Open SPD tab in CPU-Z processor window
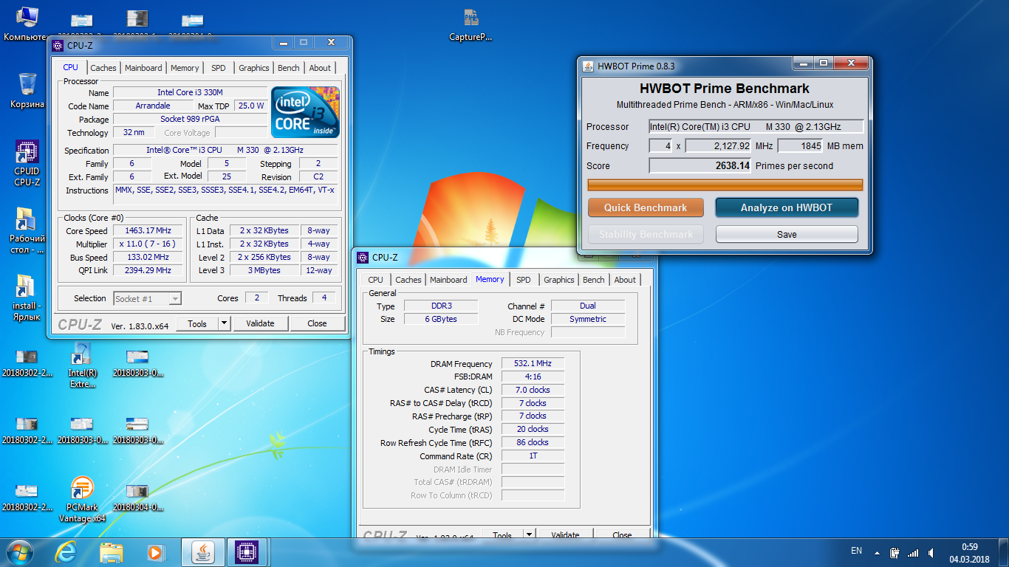 pos(219,68)
